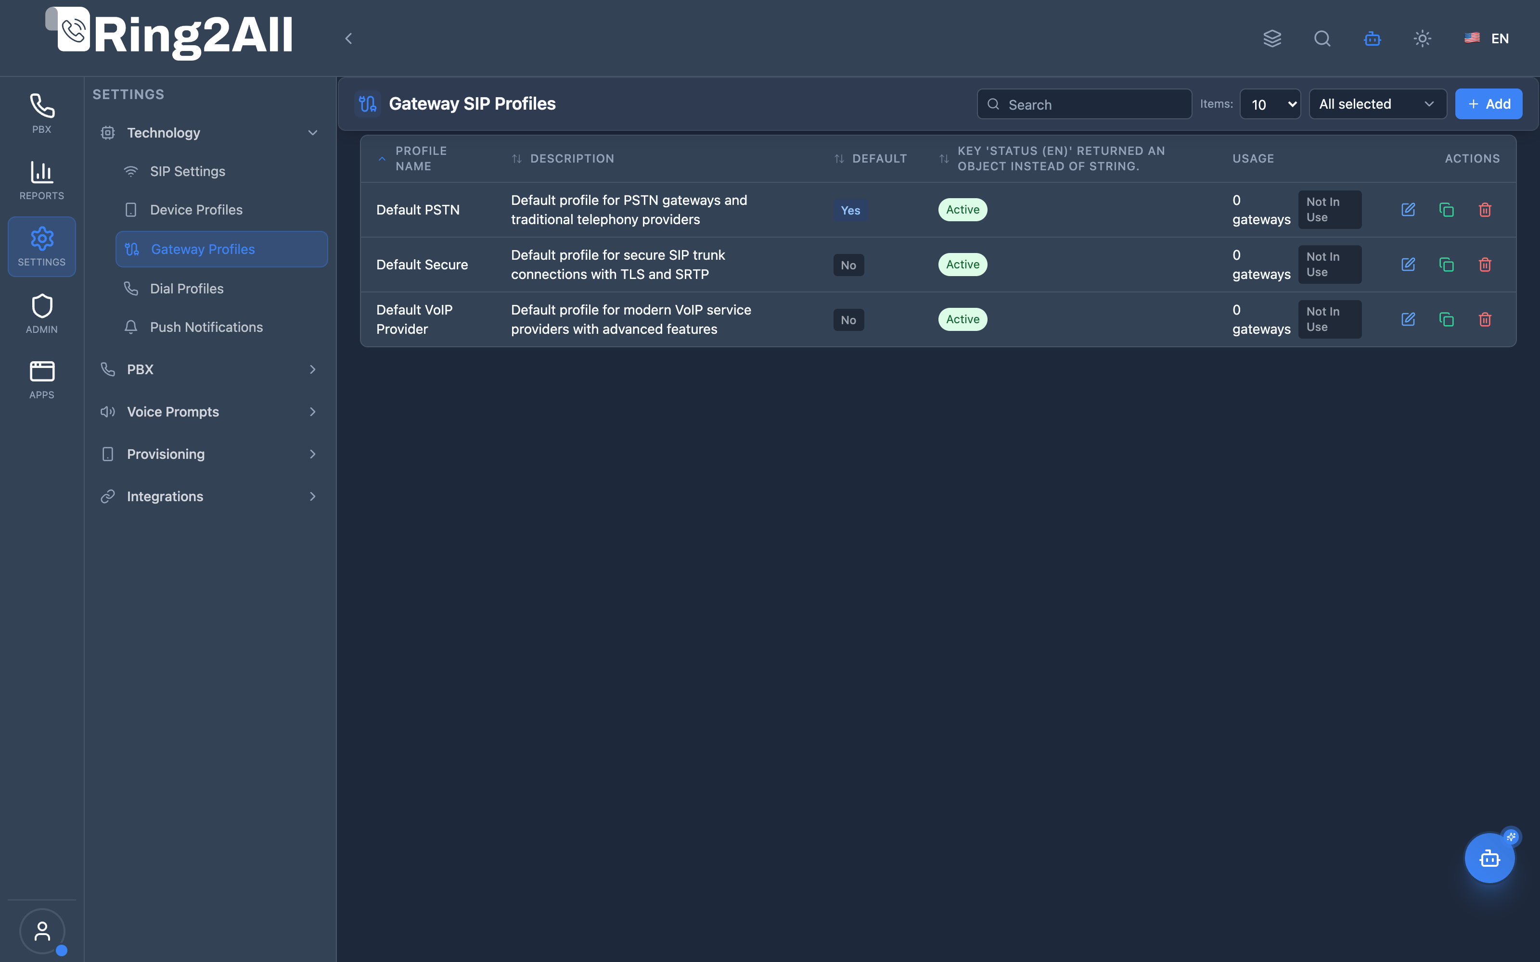Image resolution: width=1540 pixels, height=962 pixels.
Task: Sort table by Description column
Action: pos(563,158)
